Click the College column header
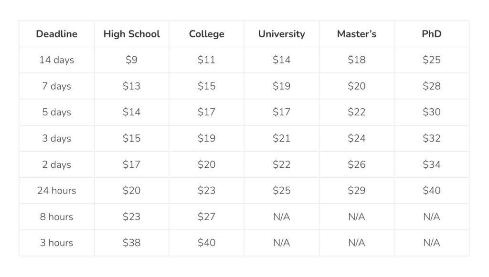Viewport: 489px width, 277px height. [206, 34]
